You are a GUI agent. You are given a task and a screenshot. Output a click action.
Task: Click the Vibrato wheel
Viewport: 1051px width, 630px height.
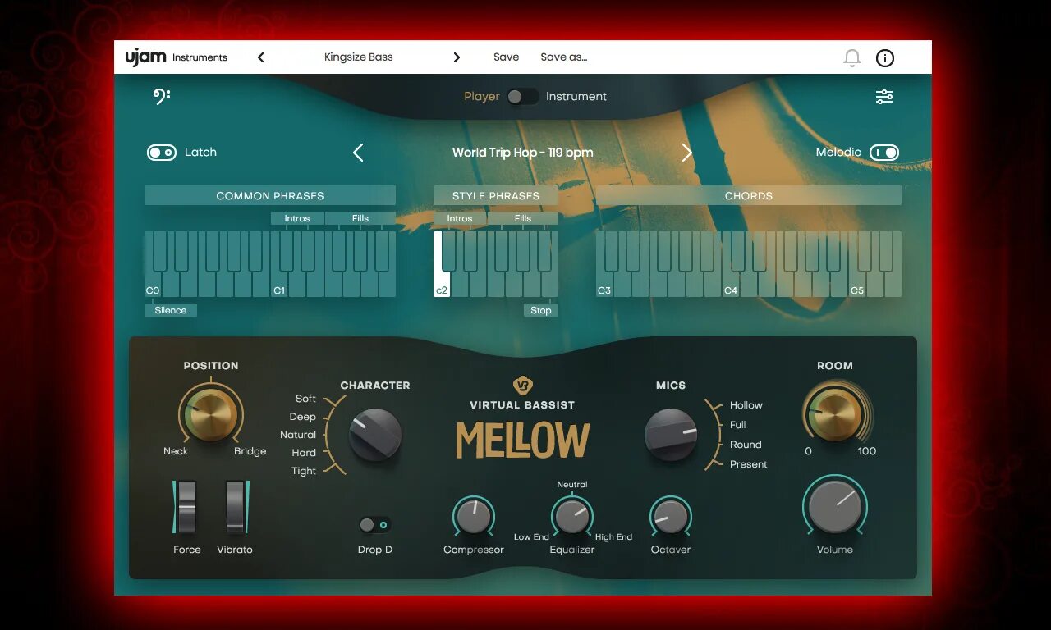(235, 507)
